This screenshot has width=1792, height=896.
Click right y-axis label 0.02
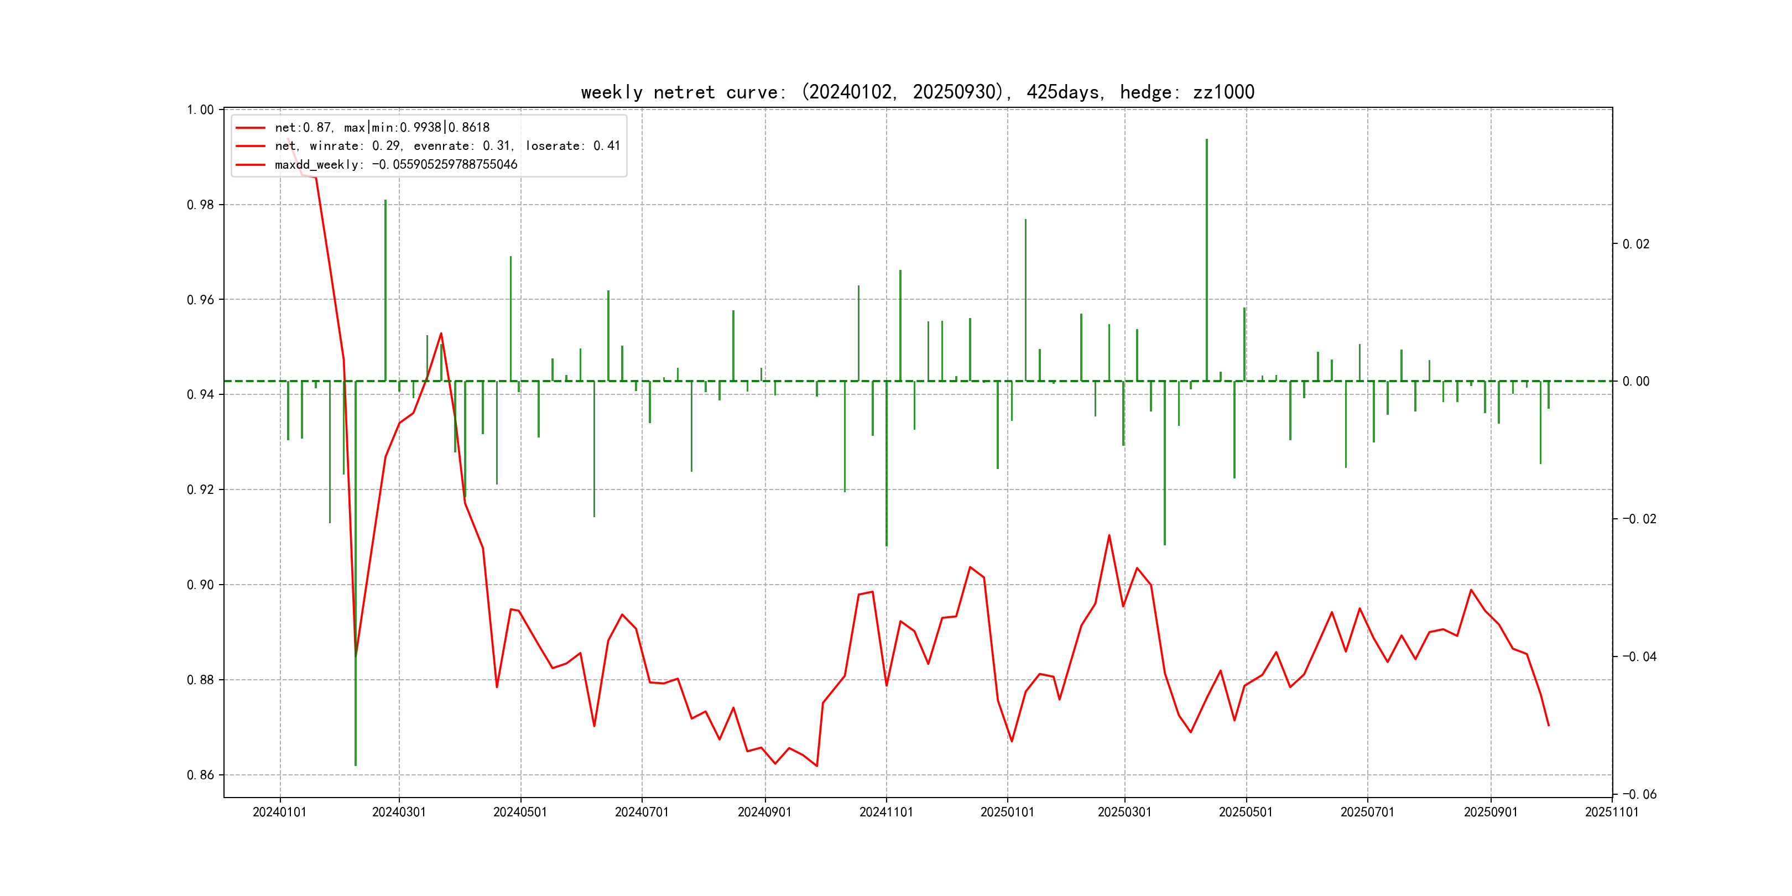point(1635,244)
